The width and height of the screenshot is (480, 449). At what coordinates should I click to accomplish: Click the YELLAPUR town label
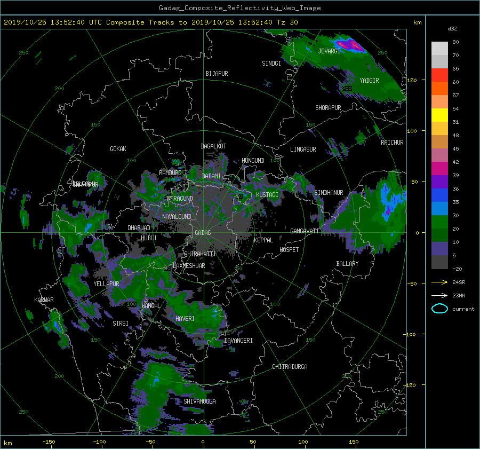[106, 284]
